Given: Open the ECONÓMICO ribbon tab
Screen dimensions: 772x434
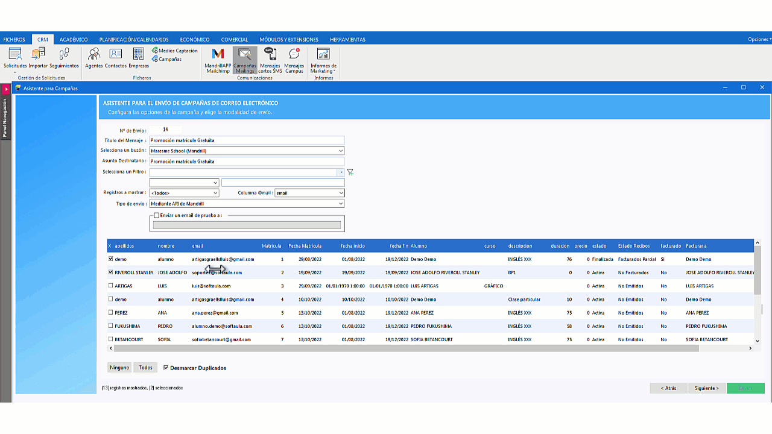Looking at the screenshot, I should click(x=195, y=40).
